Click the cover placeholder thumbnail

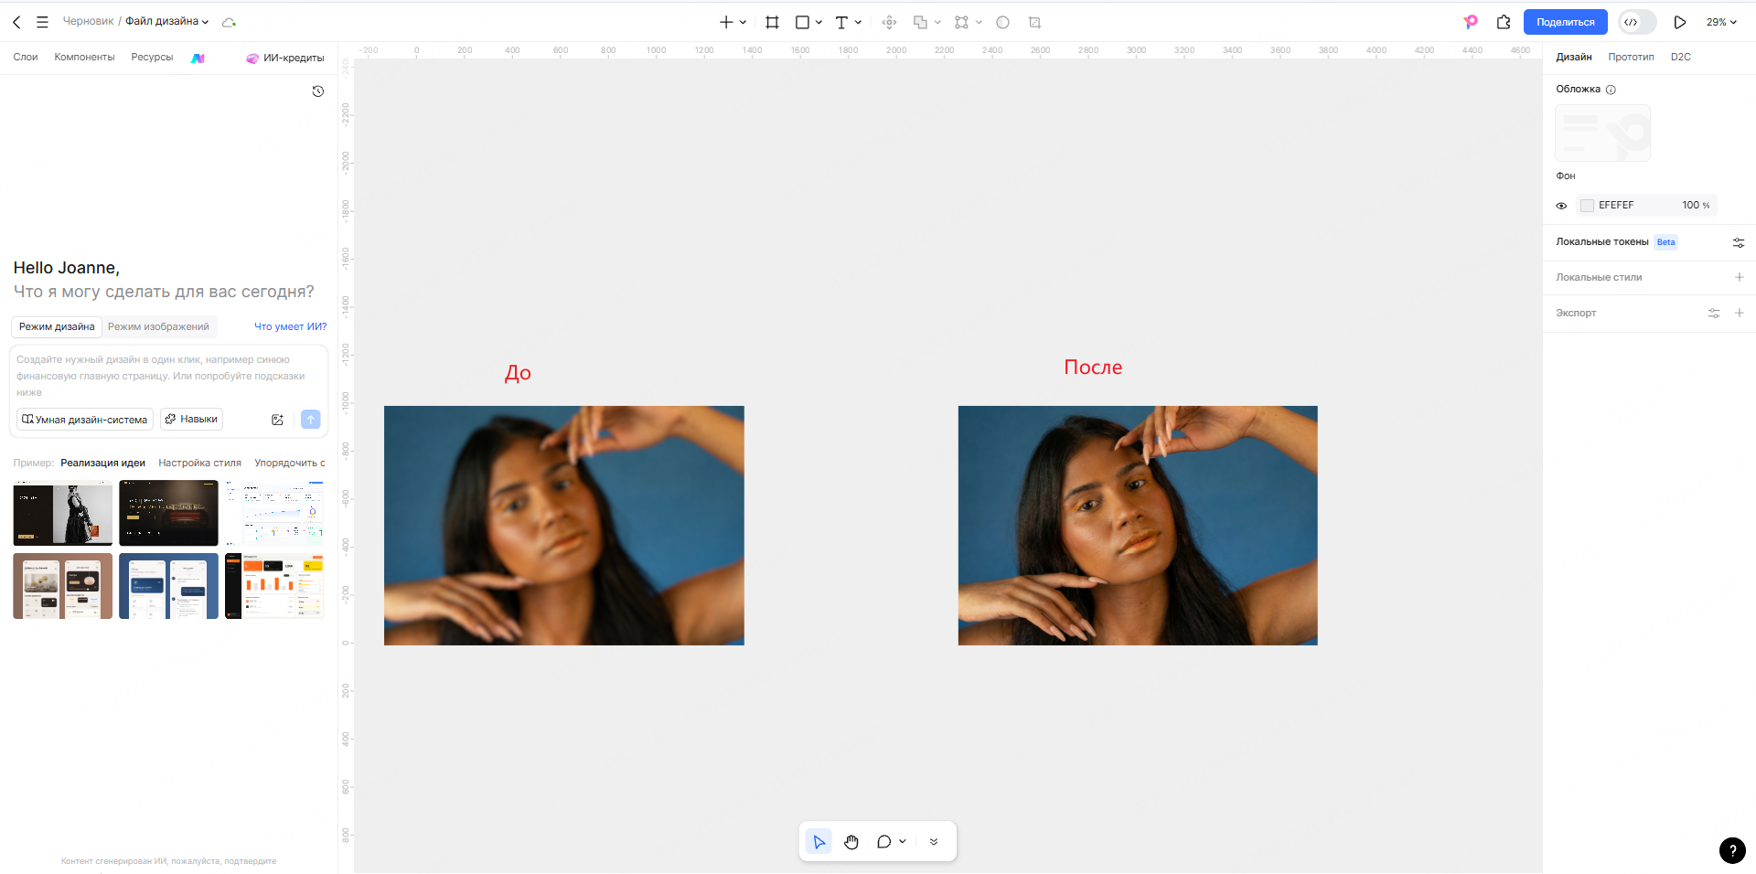click(1602, 133)
